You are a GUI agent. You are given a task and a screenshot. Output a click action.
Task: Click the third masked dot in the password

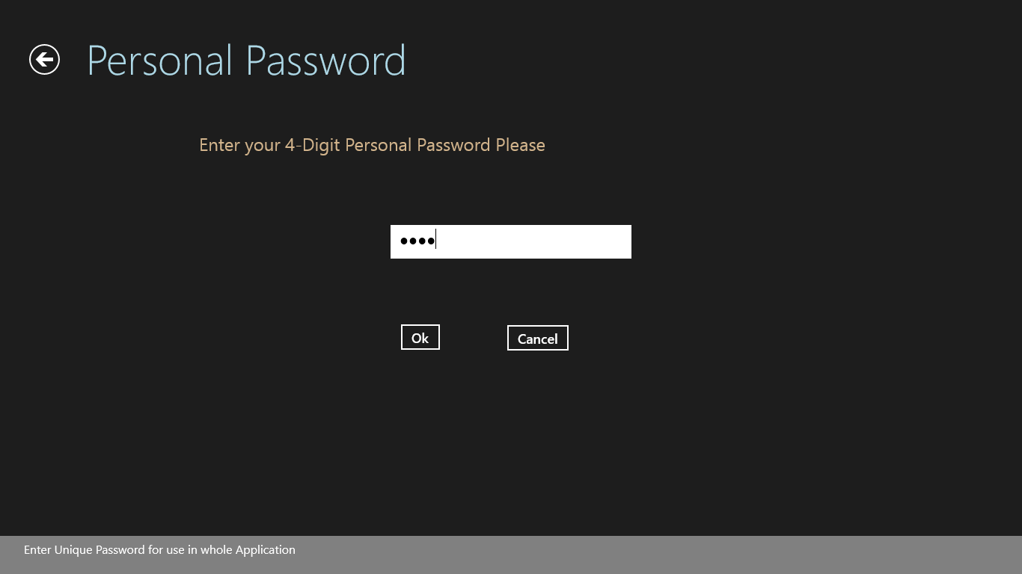coord(422,241)
